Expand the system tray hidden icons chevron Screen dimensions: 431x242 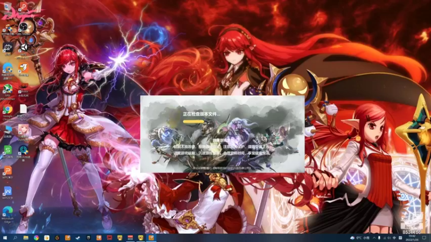[374, 238]
